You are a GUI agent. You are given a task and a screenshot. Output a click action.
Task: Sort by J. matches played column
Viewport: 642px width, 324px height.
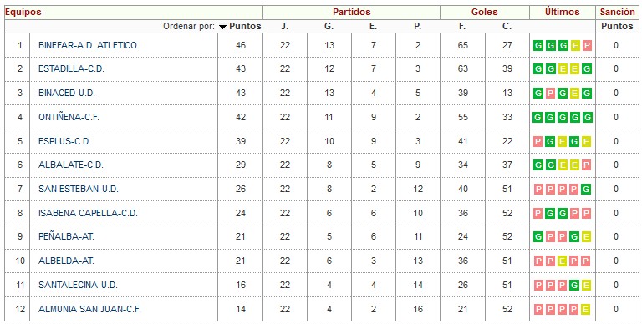tap(284, 26)
